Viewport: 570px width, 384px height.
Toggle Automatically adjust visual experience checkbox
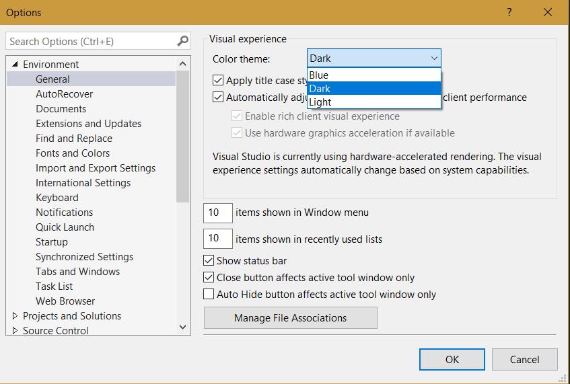218,97
